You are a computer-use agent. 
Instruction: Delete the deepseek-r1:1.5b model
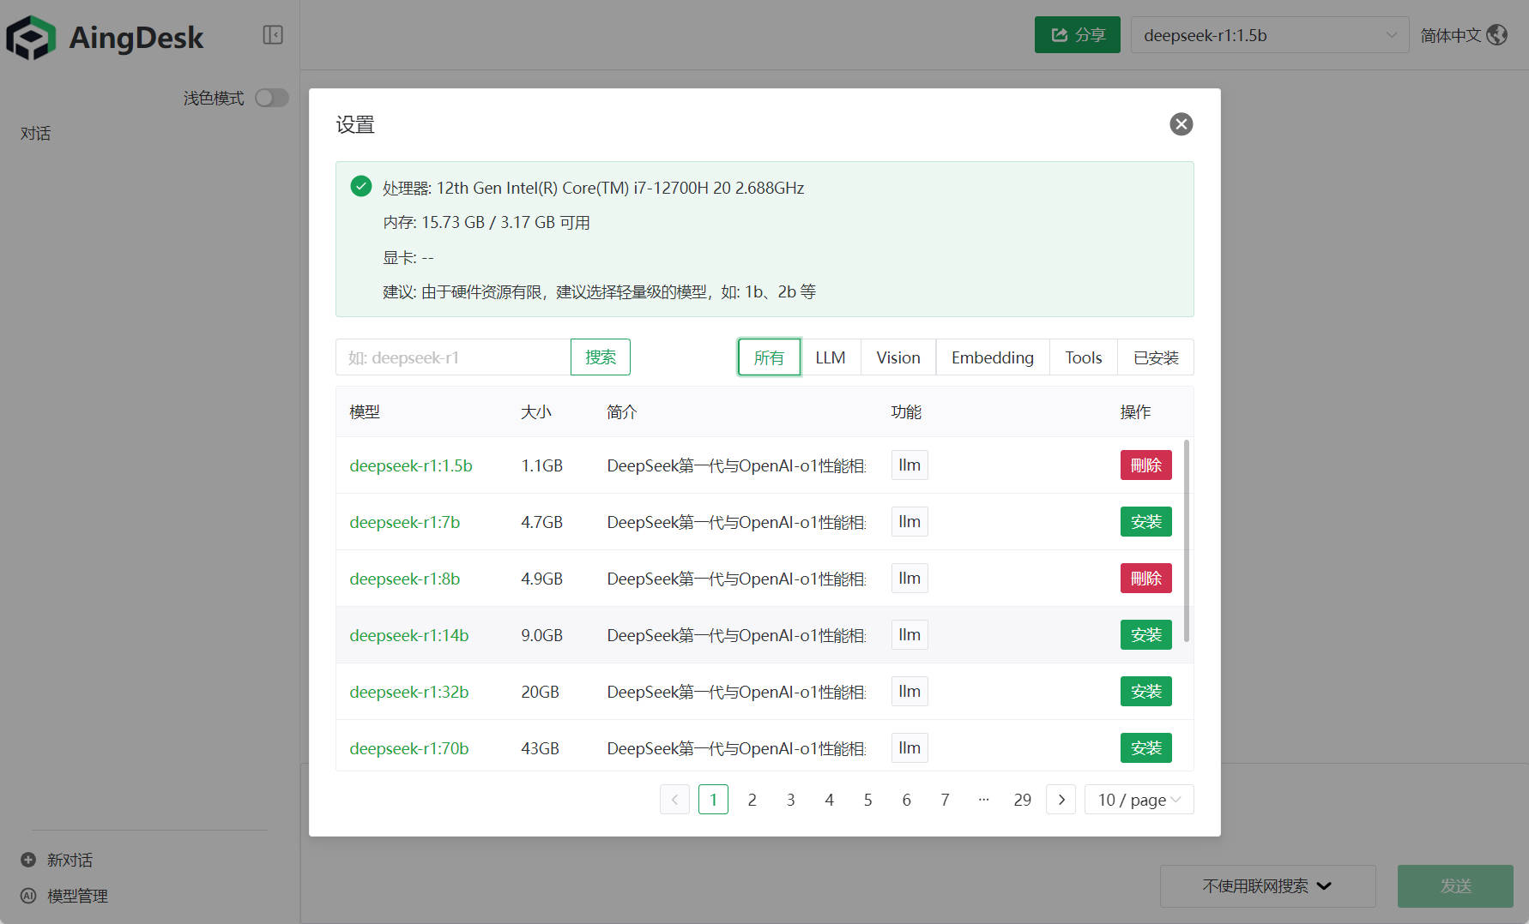click(1146, 465)
